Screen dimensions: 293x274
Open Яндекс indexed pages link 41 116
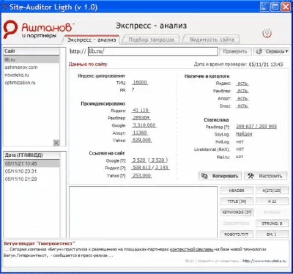141,110
